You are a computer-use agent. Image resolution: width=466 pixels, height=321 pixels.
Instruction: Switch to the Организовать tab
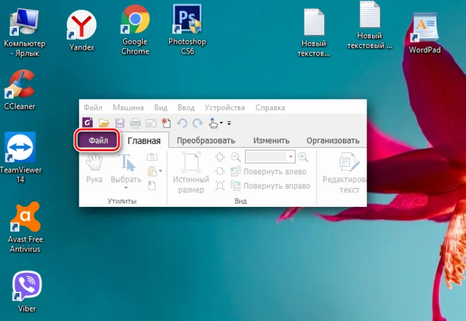pos(333,141)
